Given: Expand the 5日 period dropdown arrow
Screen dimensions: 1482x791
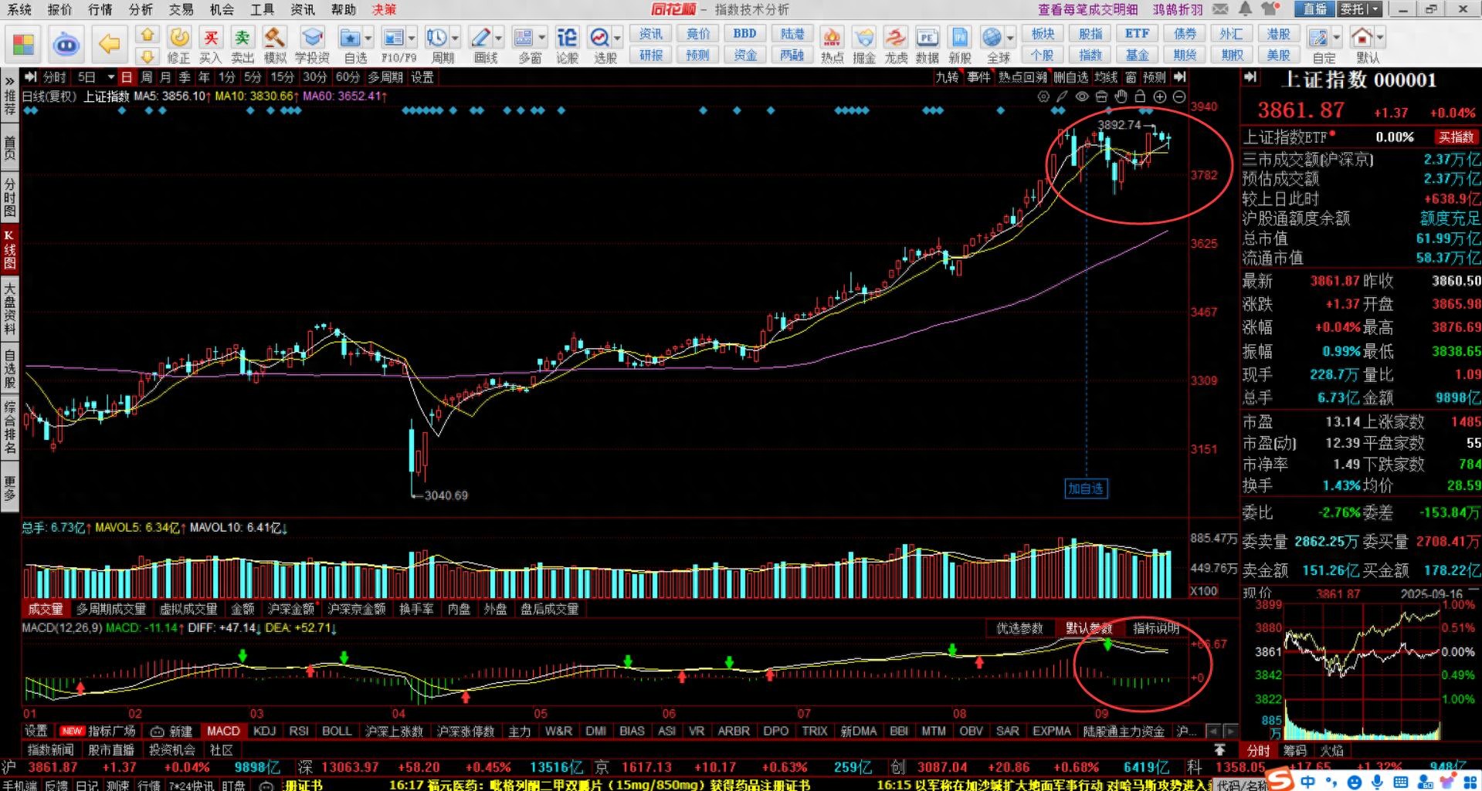Looking at the screenshot, I should 111,77.
